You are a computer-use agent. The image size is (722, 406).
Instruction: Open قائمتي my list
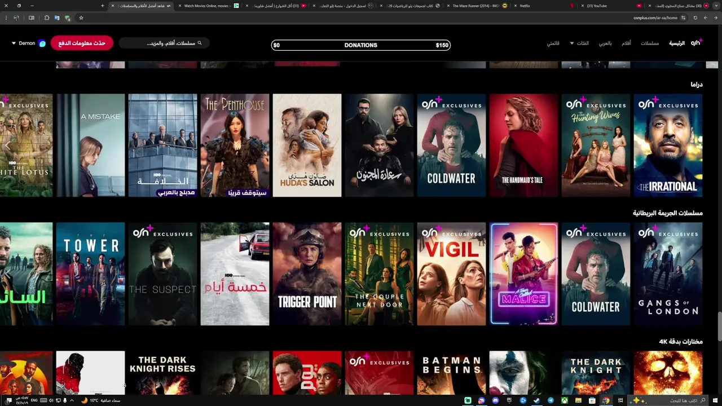553,43
